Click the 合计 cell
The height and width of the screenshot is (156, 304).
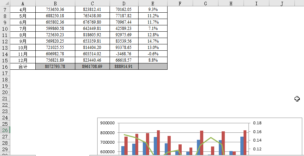tap(23, 67)
